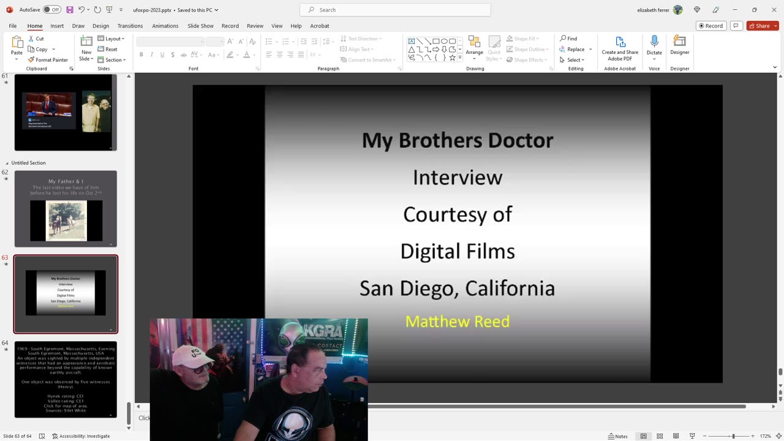Click the Undo icon
Image resolution: width=784 pixels, height=441 pixels.
(x=81, y=10)
